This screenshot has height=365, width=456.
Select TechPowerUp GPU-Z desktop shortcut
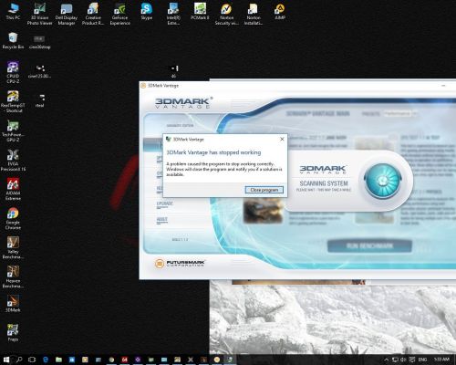13,130
